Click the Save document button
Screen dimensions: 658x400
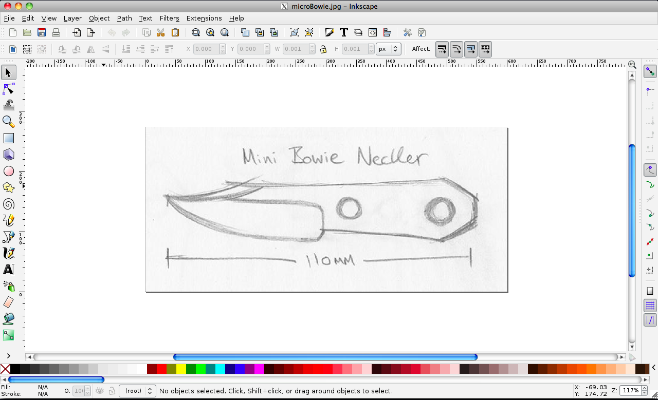pos(42,32)
